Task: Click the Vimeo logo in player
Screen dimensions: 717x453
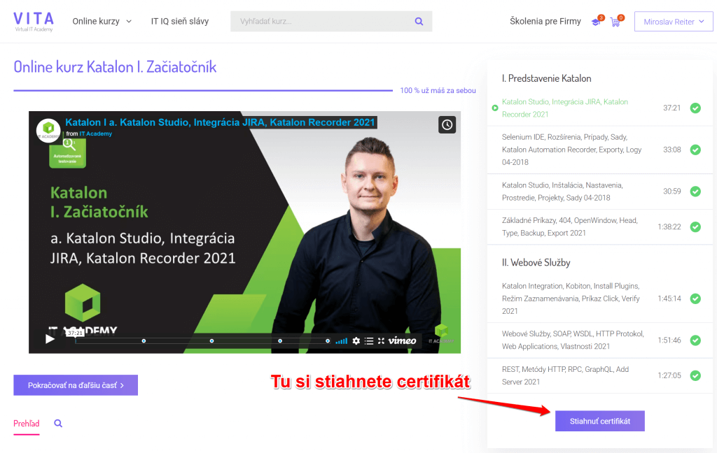Action: tap(403, 340)
